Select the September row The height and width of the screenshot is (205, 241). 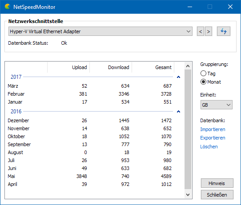(x=90, y=144)
